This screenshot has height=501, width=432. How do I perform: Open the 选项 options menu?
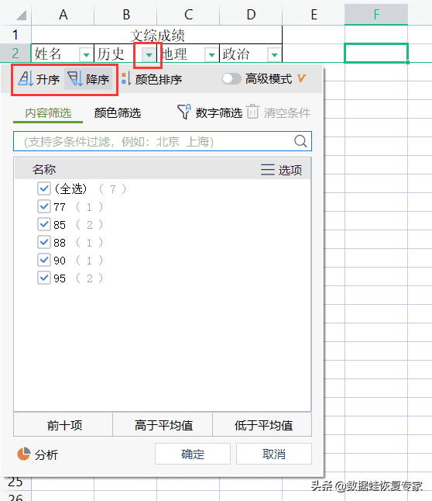pos(281,170)
